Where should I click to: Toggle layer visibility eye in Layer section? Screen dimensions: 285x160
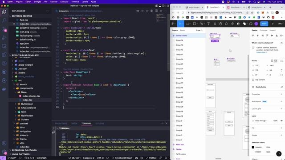[281, 120]
